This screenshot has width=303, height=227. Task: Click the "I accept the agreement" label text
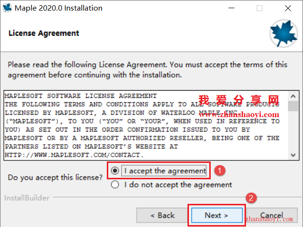[x=165, y=171]
